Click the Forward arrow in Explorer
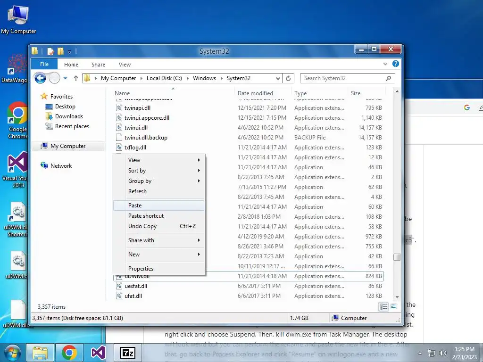 (x=54, y=78)
